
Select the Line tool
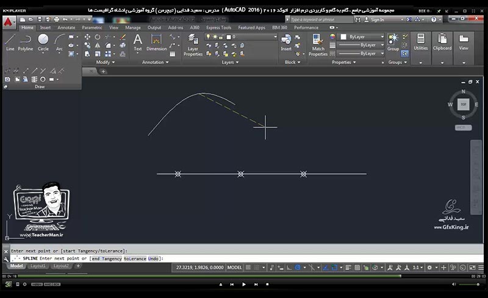point(10,43)
